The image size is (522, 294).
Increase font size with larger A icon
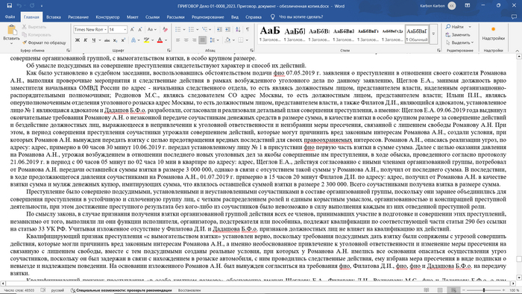tap(132, 29)
